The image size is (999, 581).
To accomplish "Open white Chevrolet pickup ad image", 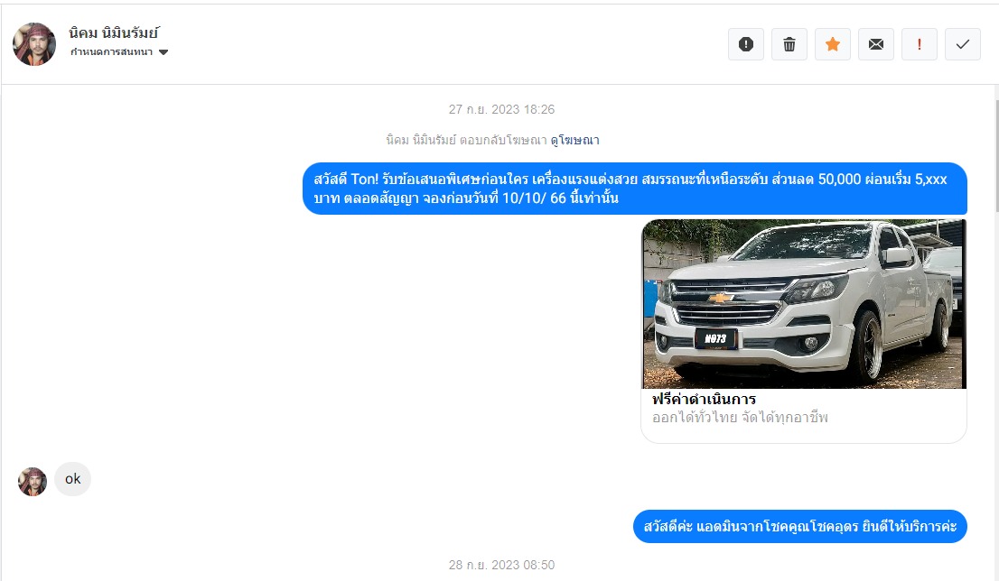I will pos(804,304).
